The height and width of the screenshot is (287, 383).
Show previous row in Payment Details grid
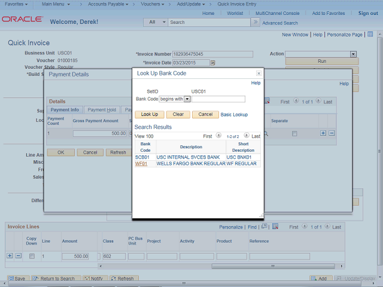296,100
